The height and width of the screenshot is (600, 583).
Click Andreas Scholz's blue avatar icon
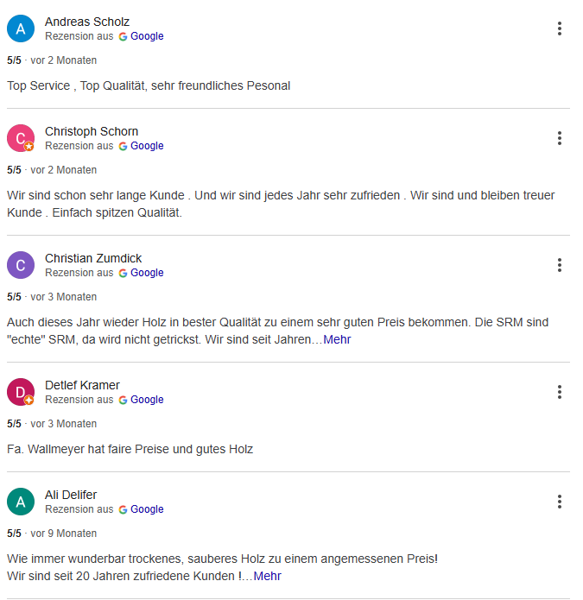click(21, 28)
